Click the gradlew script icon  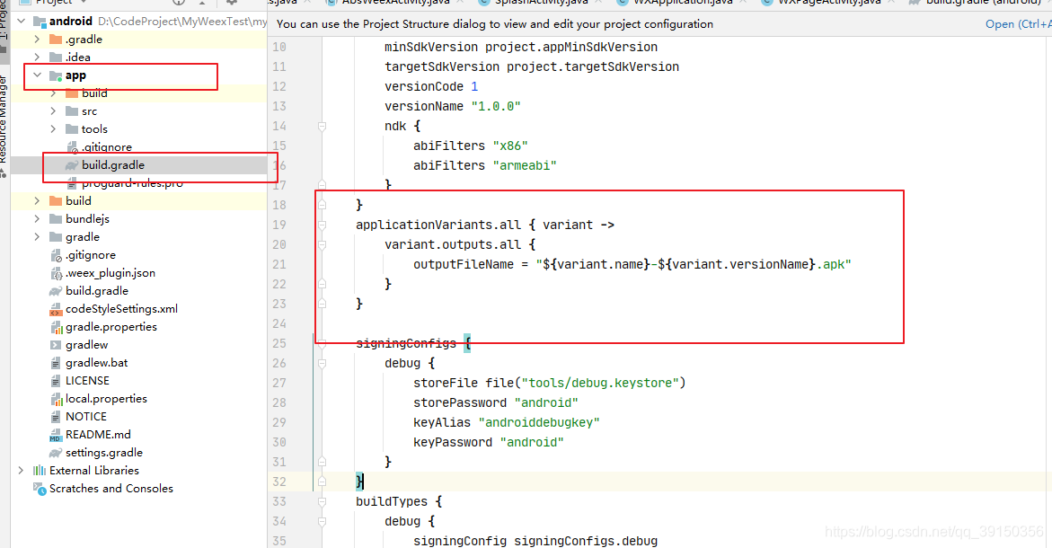tap(56, 345)
